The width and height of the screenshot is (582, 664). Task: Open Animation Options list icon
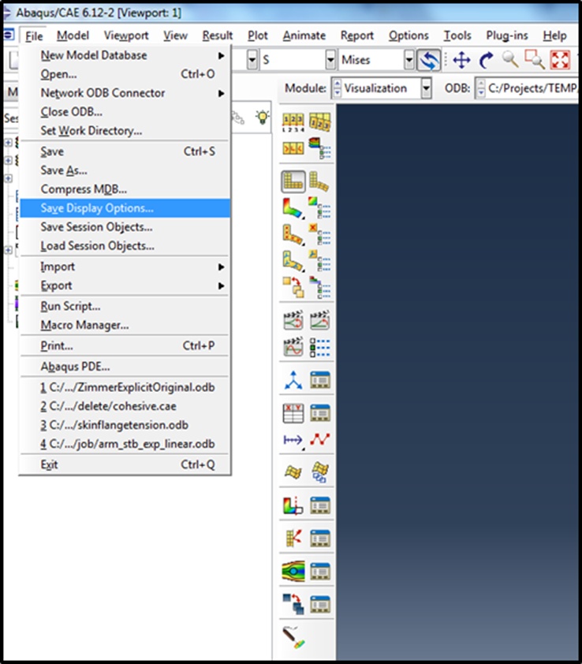[x=320, y=347]
